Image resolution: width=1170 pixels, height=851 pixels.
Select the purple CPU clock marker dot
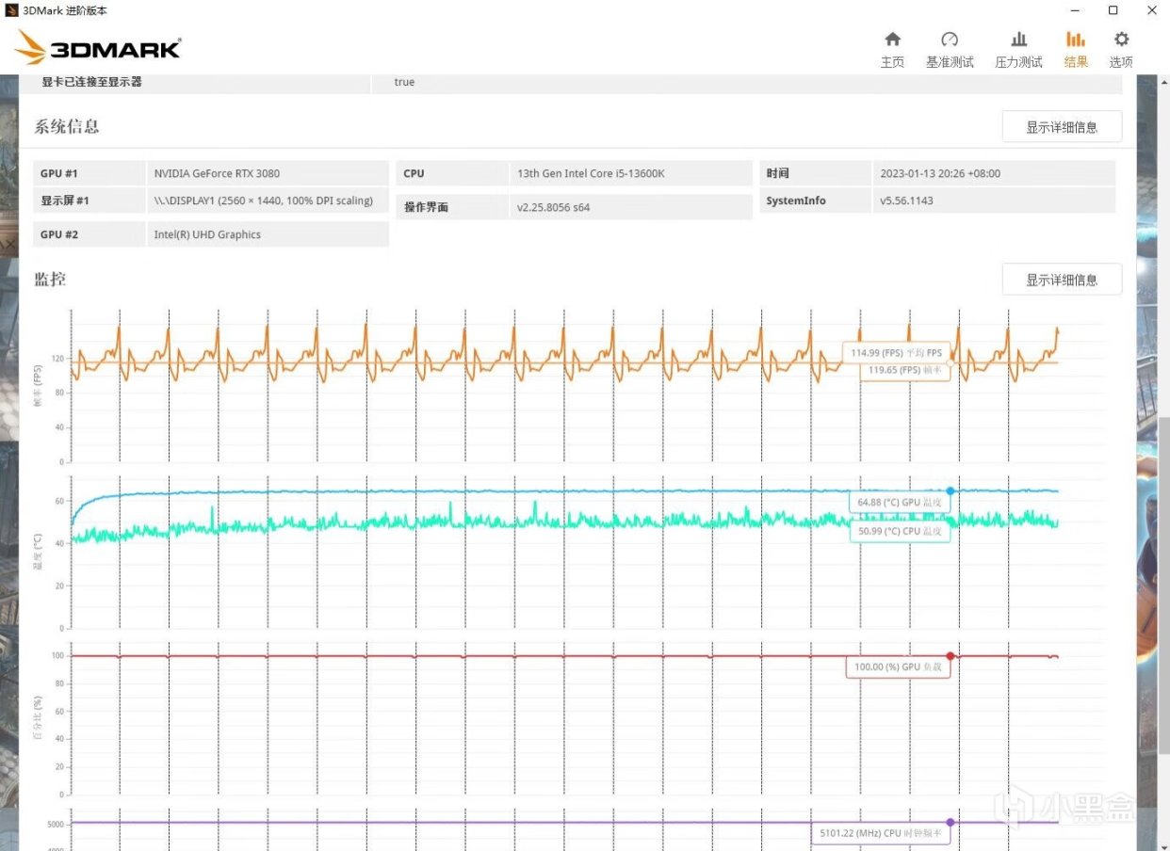click(x=950, y=822)
